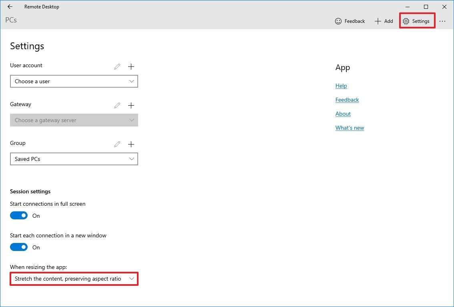Switch to the PCs view

(x=11, y=20)
